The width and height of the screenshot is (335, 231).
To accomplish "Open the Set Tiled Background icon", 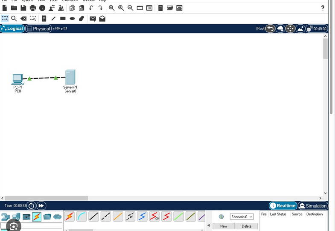I will click(x=300, y=29).
